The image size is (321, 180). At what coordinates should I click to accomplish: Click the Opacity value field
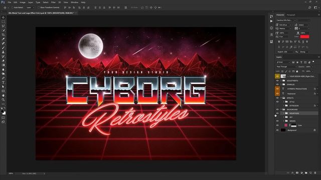(x=308, y=66)
